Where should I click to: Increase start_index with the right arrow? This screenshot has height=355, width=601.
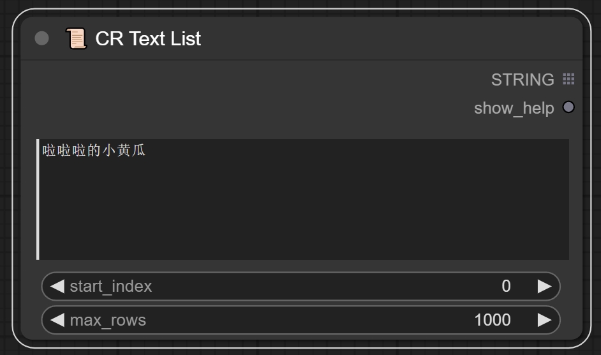(544, 286)
